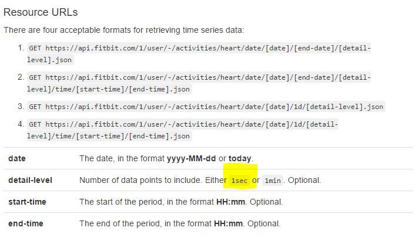This screenshot has width=416, height=241.
Task: Click the 'end-time' parameter name
Action: [25, 223]
